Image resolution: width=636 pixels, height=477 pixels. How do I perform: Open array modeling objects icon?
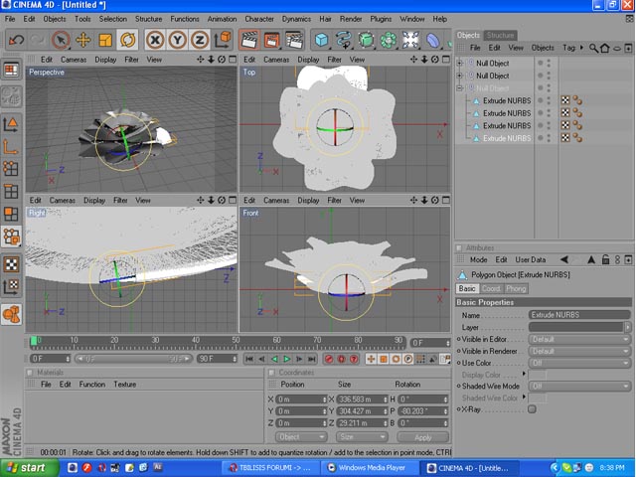click(x=389, y=40)
